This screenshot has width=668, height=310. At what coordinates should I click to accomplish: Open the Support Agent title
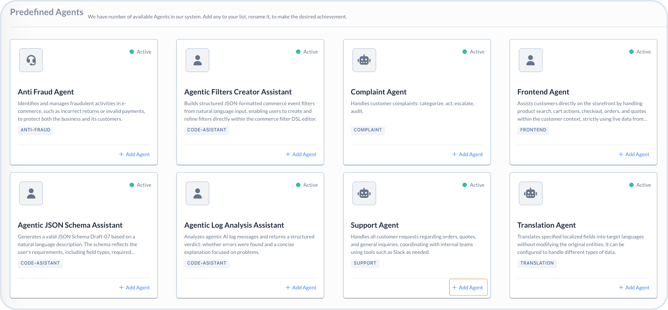click(375, 225)
